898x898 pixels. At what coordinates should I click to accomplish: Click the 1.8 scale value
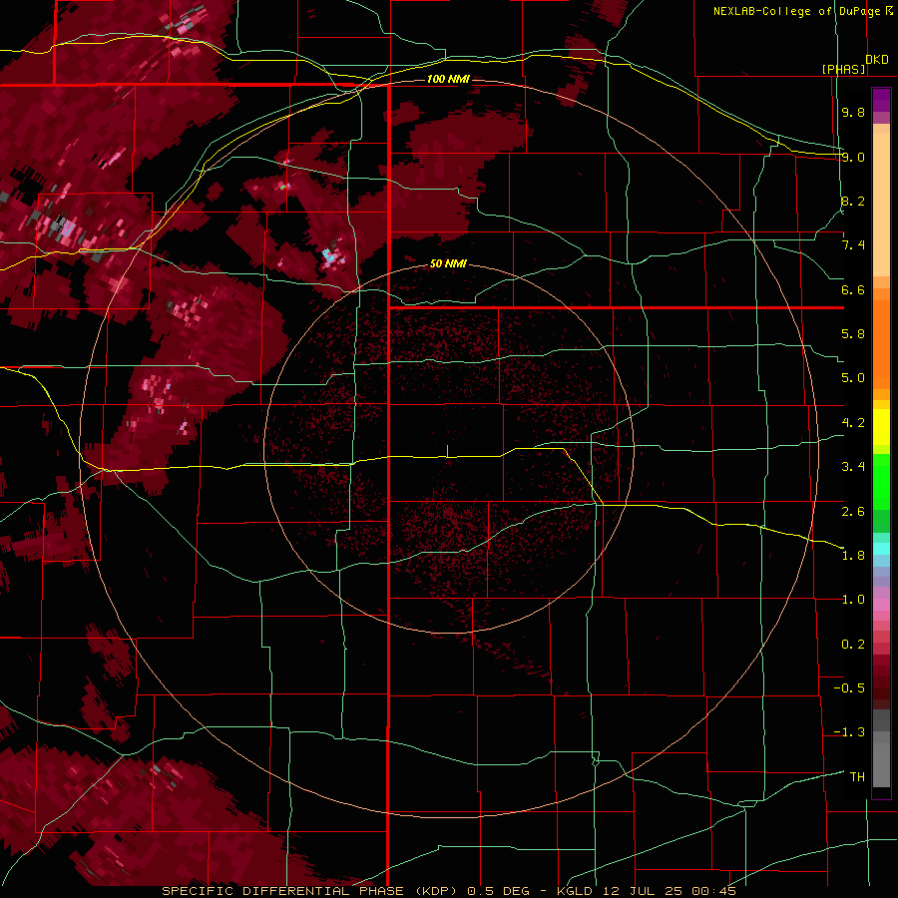click(x=853, y=556)
